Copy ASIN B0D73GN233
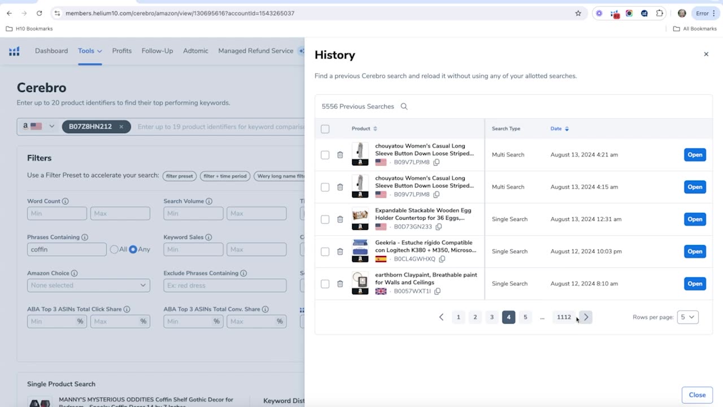Screen dimensions: 723x407 pos(439,227)
